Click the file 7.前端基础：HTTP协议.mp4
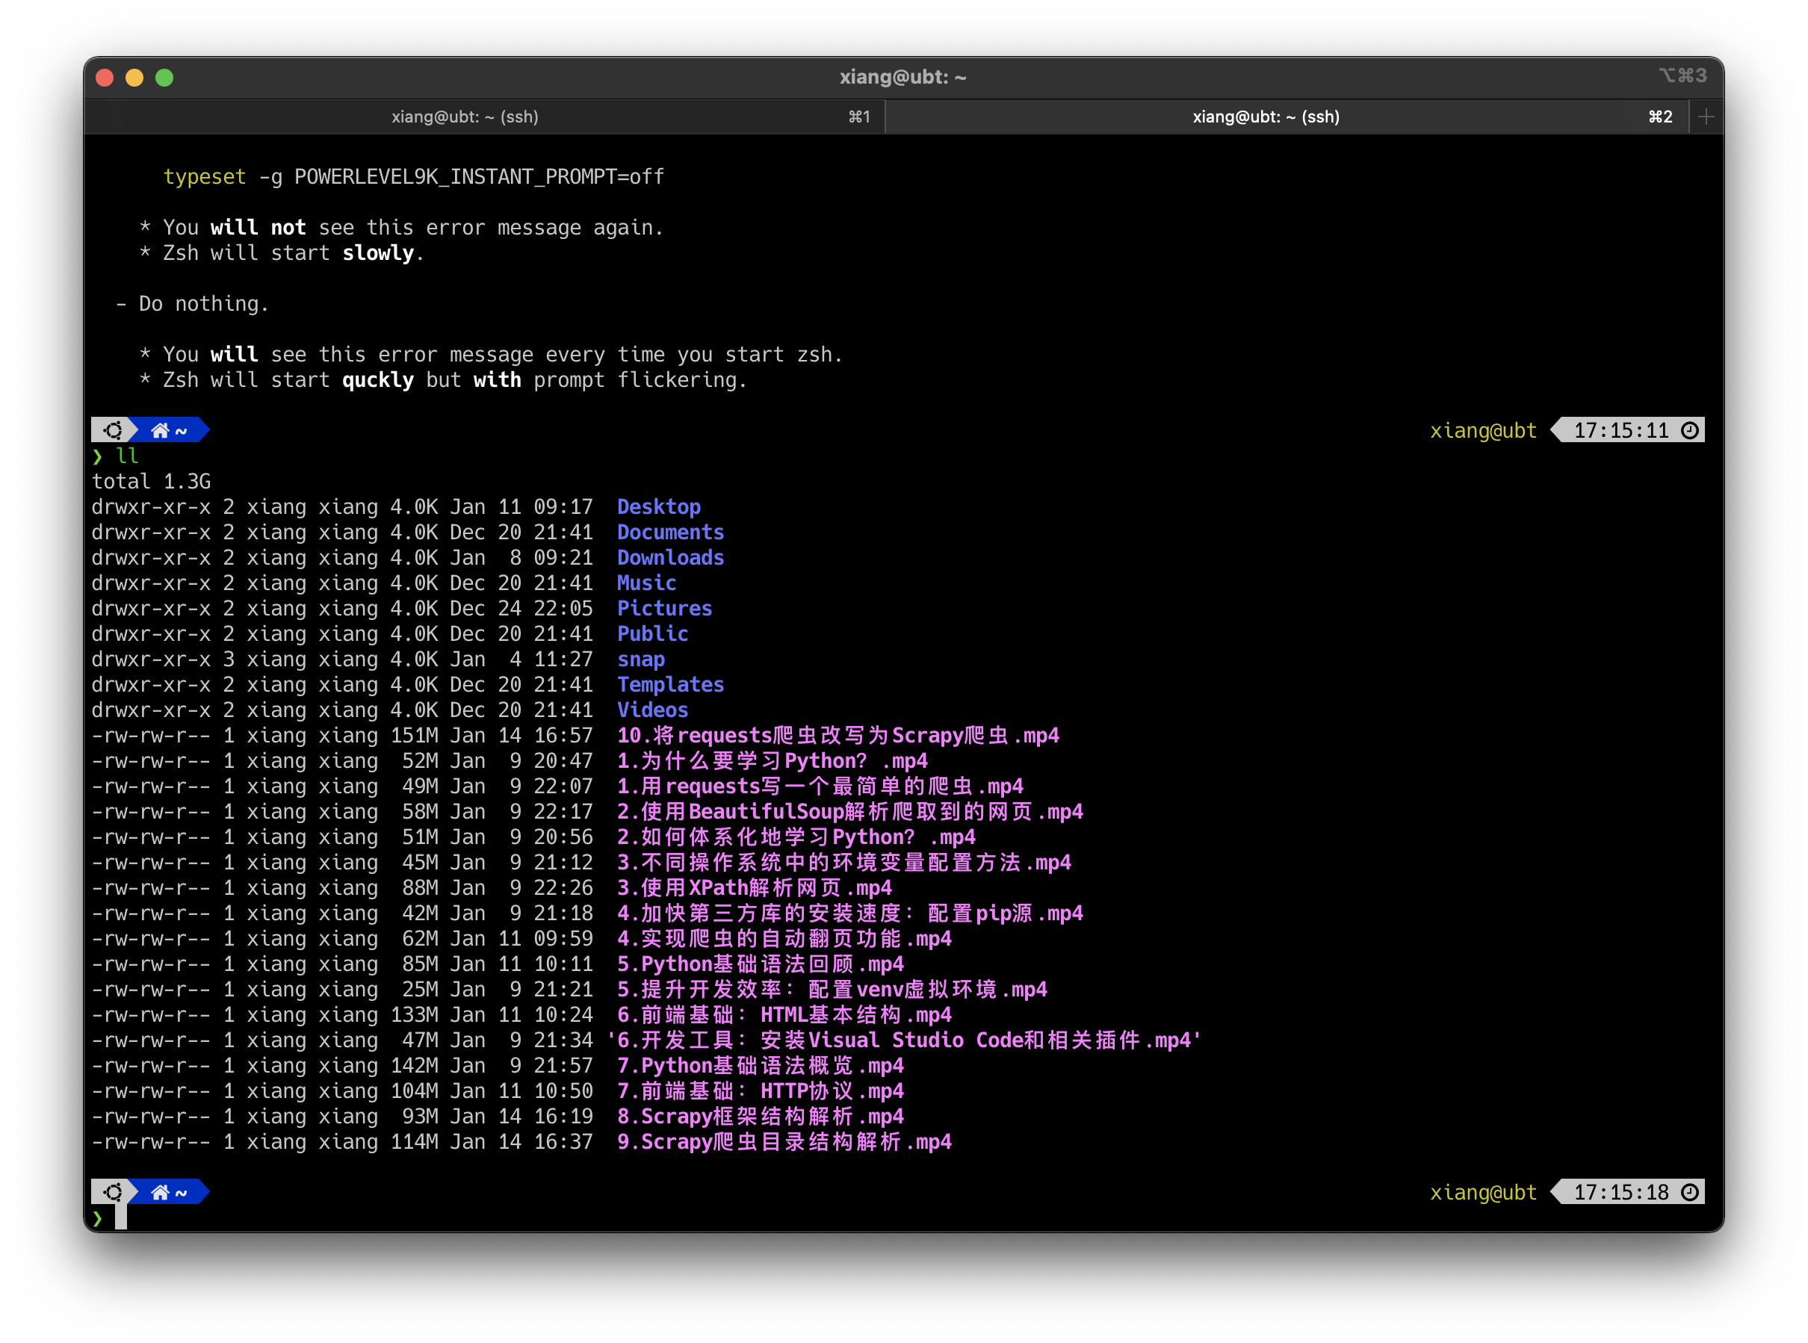The image size is (1808, 1343). [x=760, y=1091]
